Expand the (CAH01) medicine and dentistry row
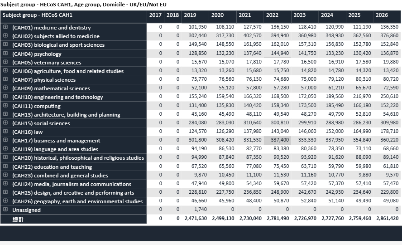This screenshot has height=245, width=402. [x=5, y=27]
